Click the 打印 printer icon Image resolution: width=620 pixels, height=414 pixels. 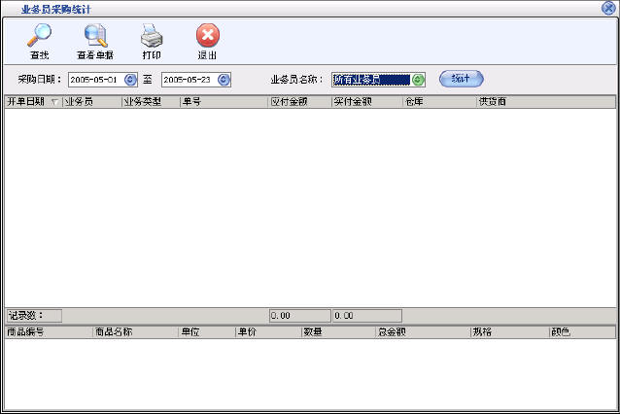152,36
